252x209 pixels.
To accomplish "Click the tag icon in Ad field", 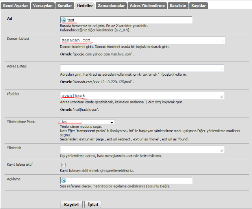I will click(x=64, y=20).
